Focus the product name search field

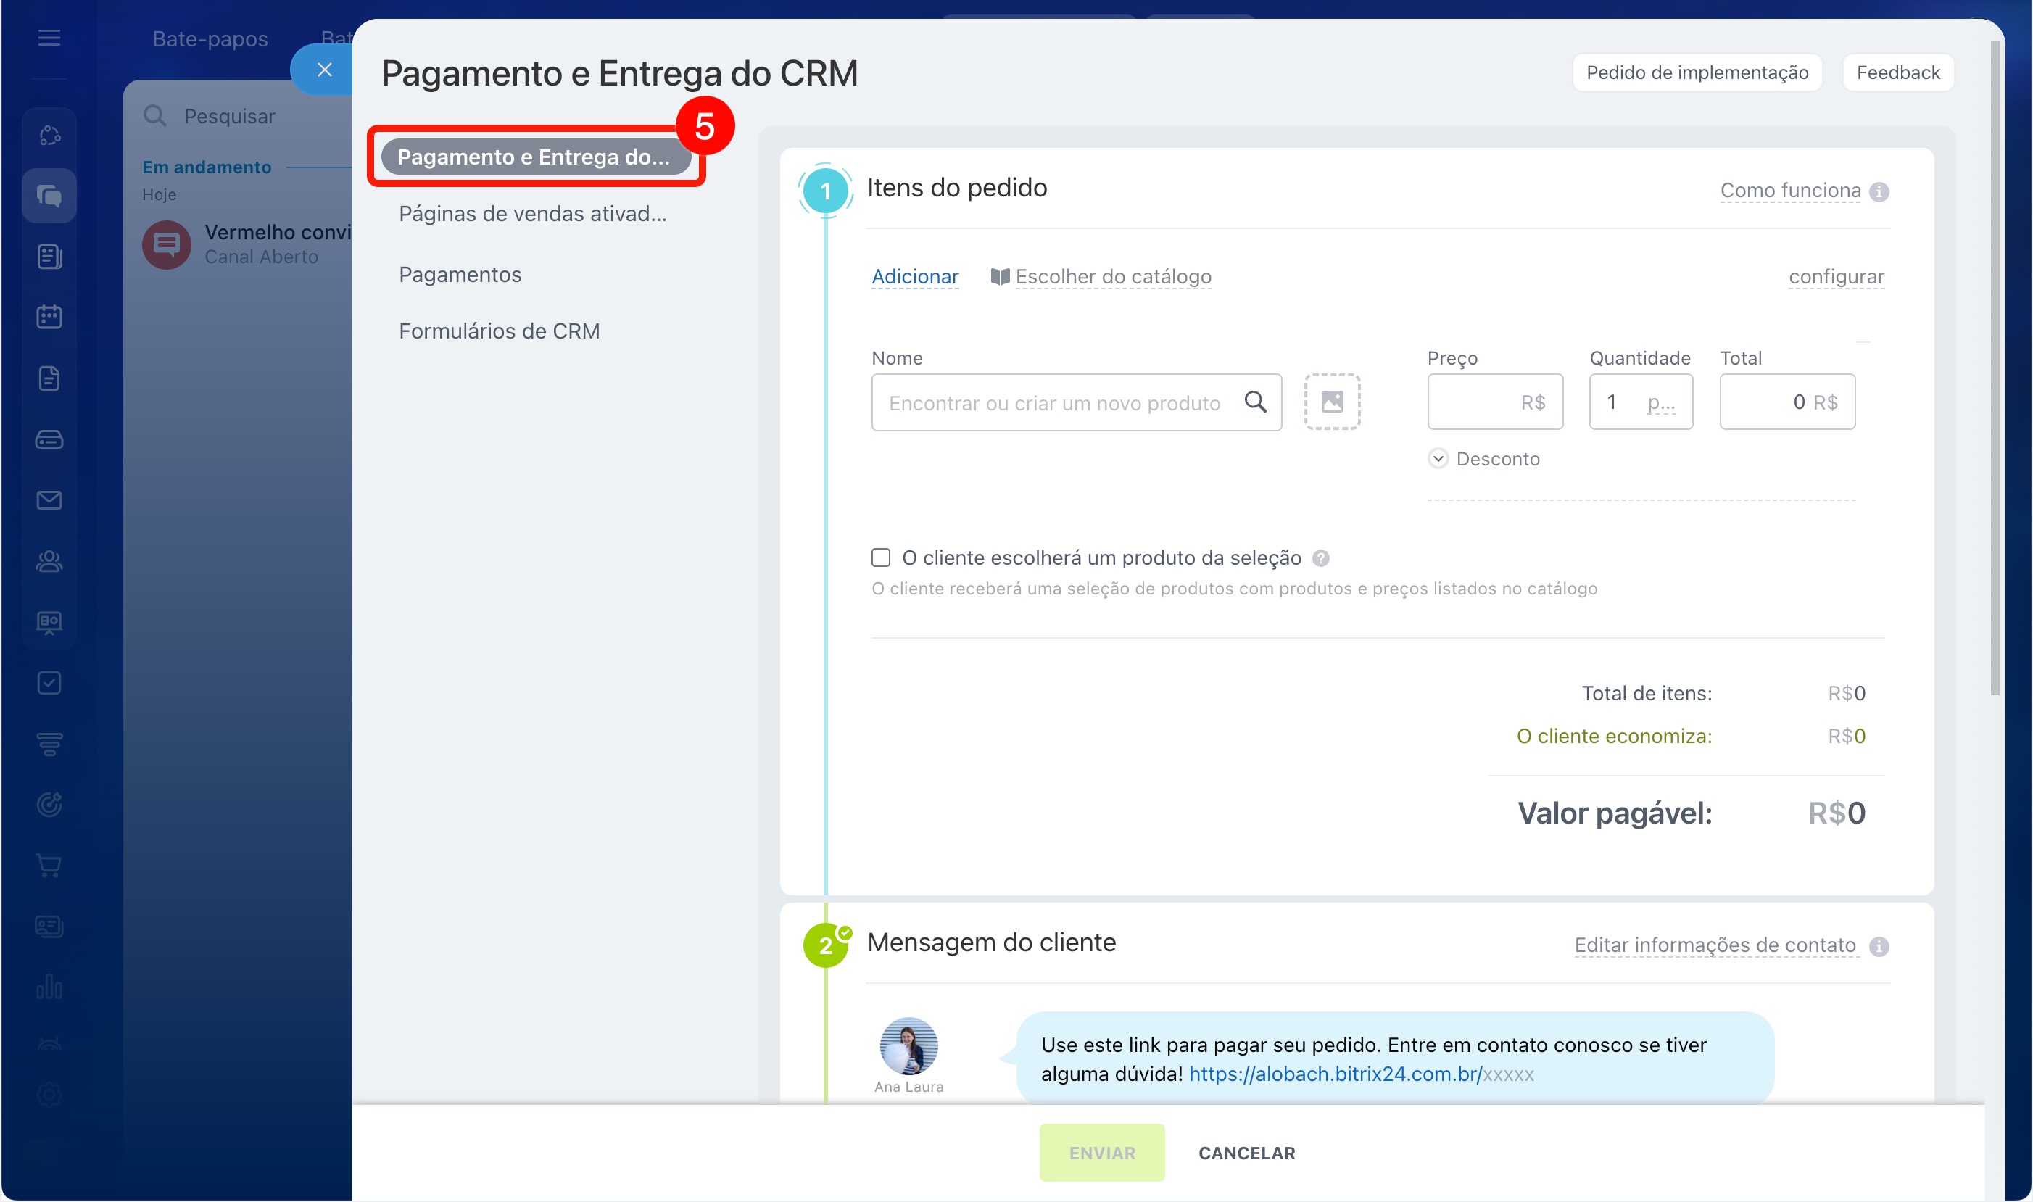tap(1053, 402)
